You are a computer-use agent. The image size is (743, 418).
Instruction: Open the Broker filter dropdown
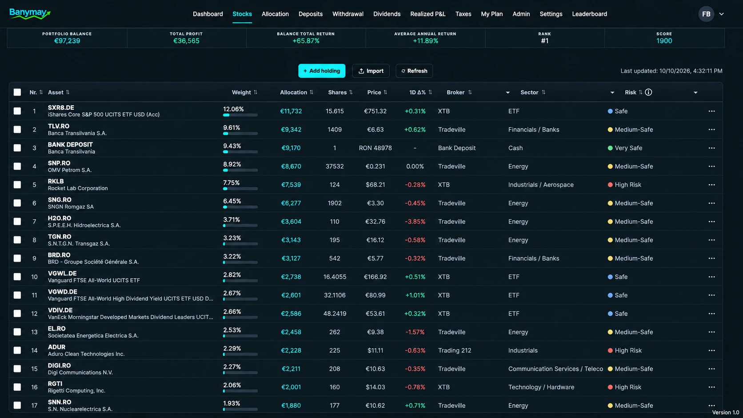point(507,92)
